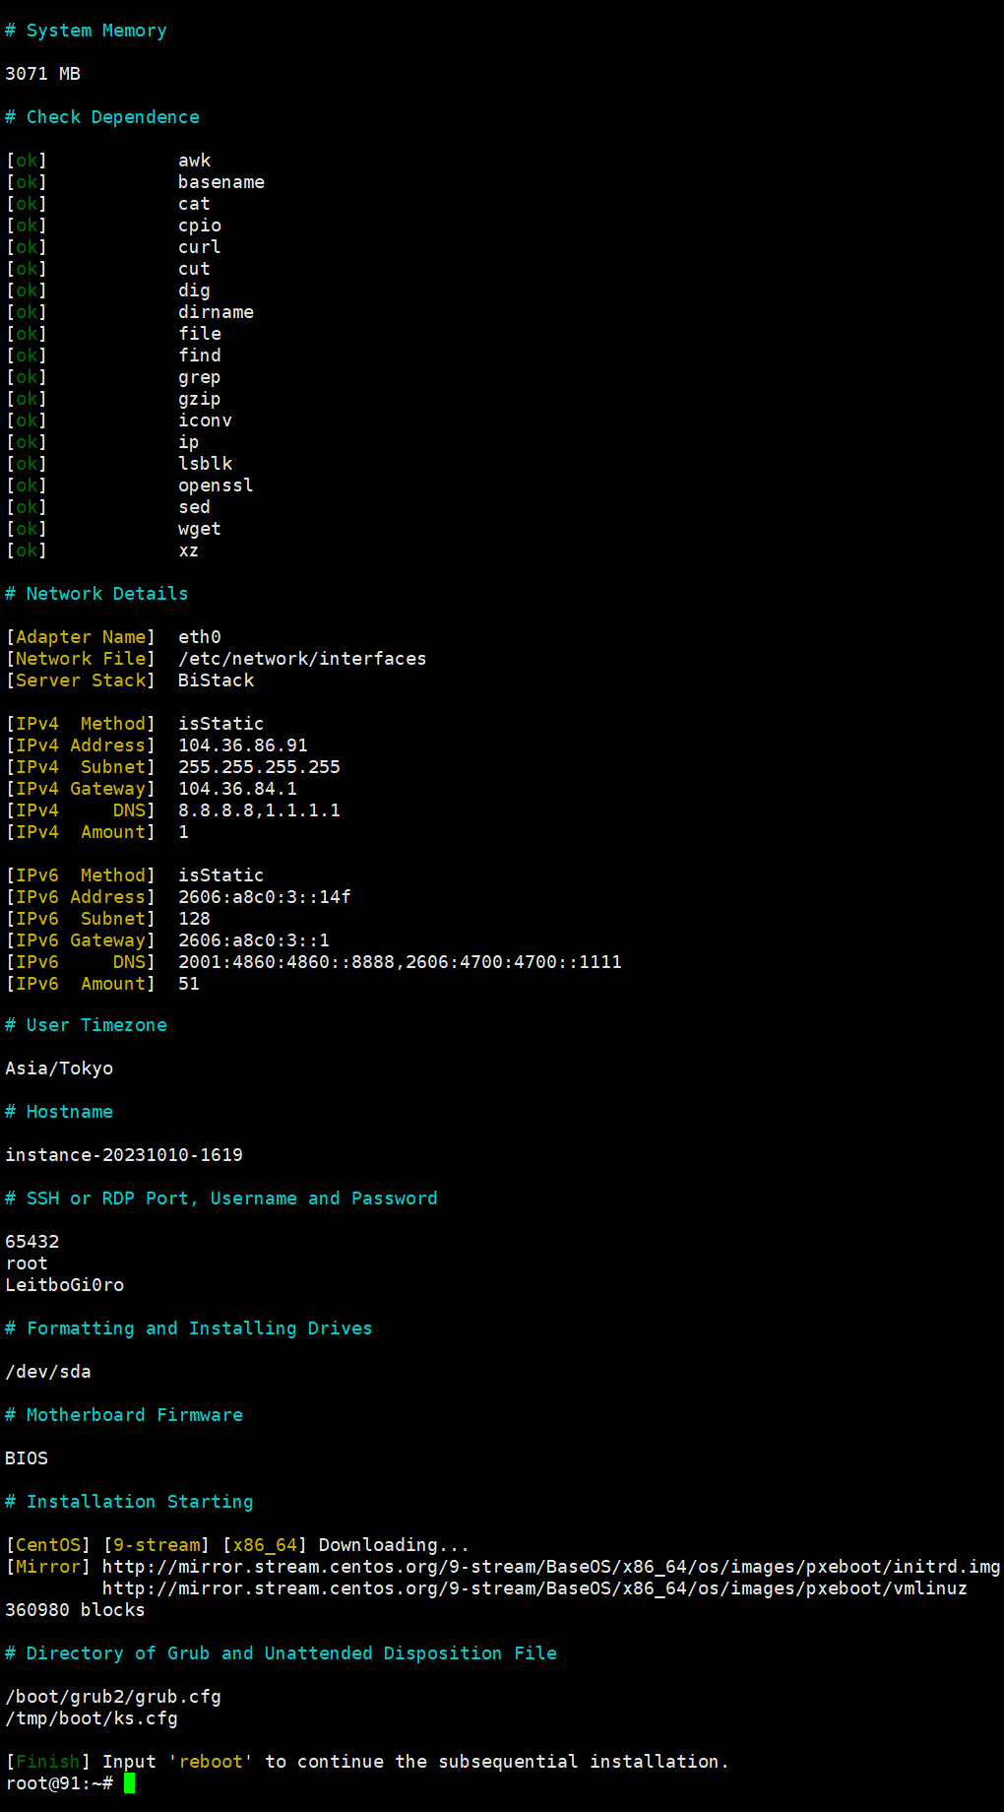The image size is (1004, 1812).
Task: Click the hostname instance-20231010-1619
Action: tap(123, 1155)
